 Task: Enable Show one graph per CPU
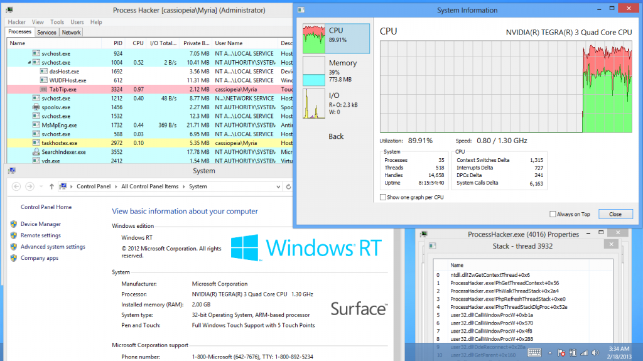pyautogui.click(x=383, y=197)
